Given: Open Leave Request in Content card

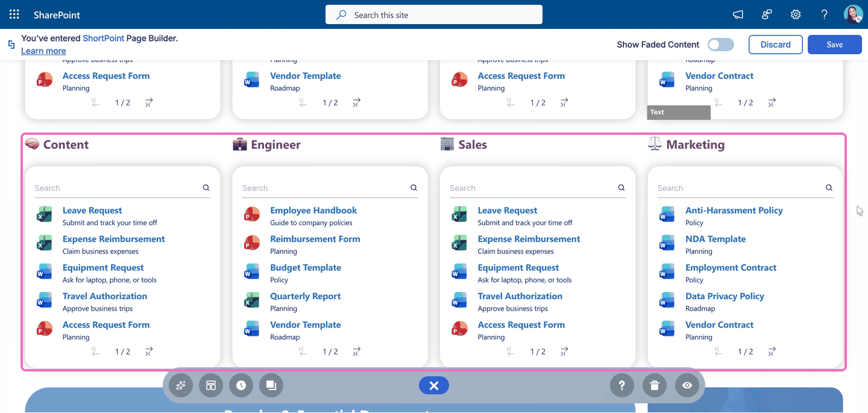Looking at the screenshot, I should click(92, 211).
